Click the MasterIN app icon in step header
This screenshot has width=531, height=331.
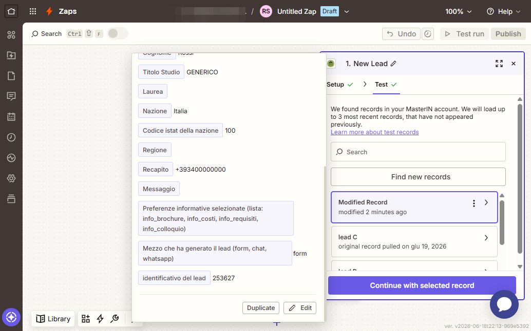tap(331, 64)
